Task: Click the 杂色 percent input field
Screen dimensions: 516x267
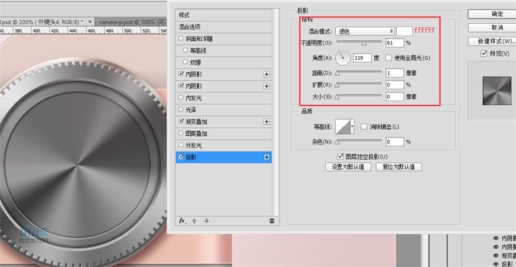Action: coord(394,141)
